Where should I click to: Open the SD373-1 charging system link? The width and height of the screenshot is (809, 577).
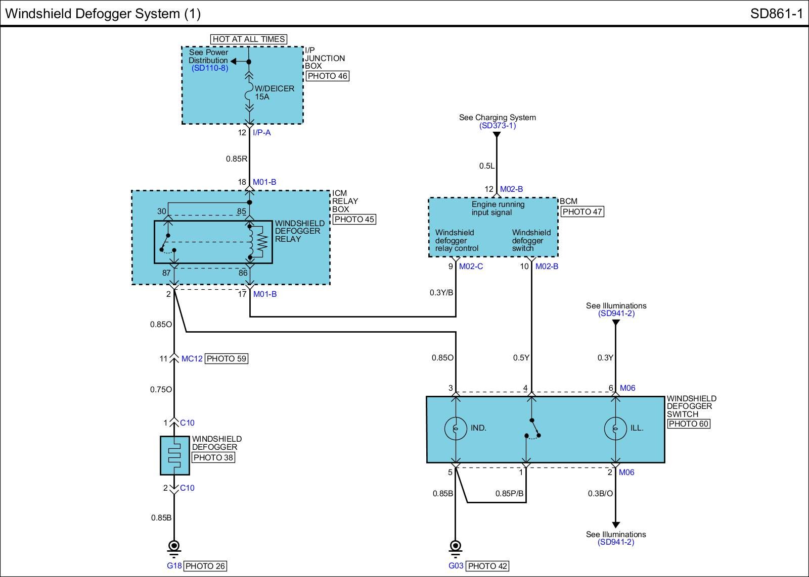[x=498, y=126]
